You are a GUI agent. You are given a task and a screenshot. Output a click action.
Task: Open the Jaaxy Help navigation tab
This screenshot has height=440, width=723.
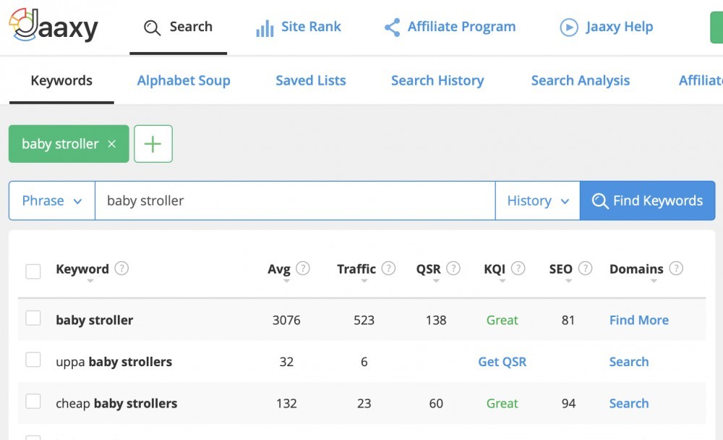pos(607,27)
